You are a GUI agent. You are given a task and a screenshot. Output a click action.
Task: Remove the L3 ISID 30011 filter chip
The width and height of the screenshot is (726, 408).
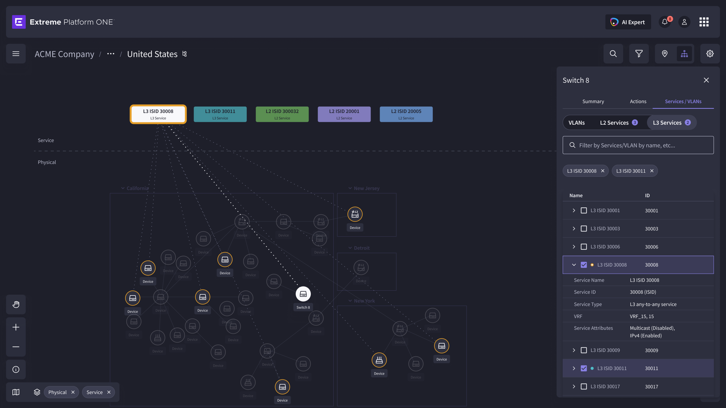point(652,171)
